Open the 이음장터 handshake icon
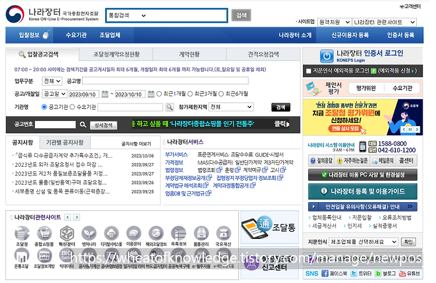Viewport: 436px width, 283px height. [134, 233]
